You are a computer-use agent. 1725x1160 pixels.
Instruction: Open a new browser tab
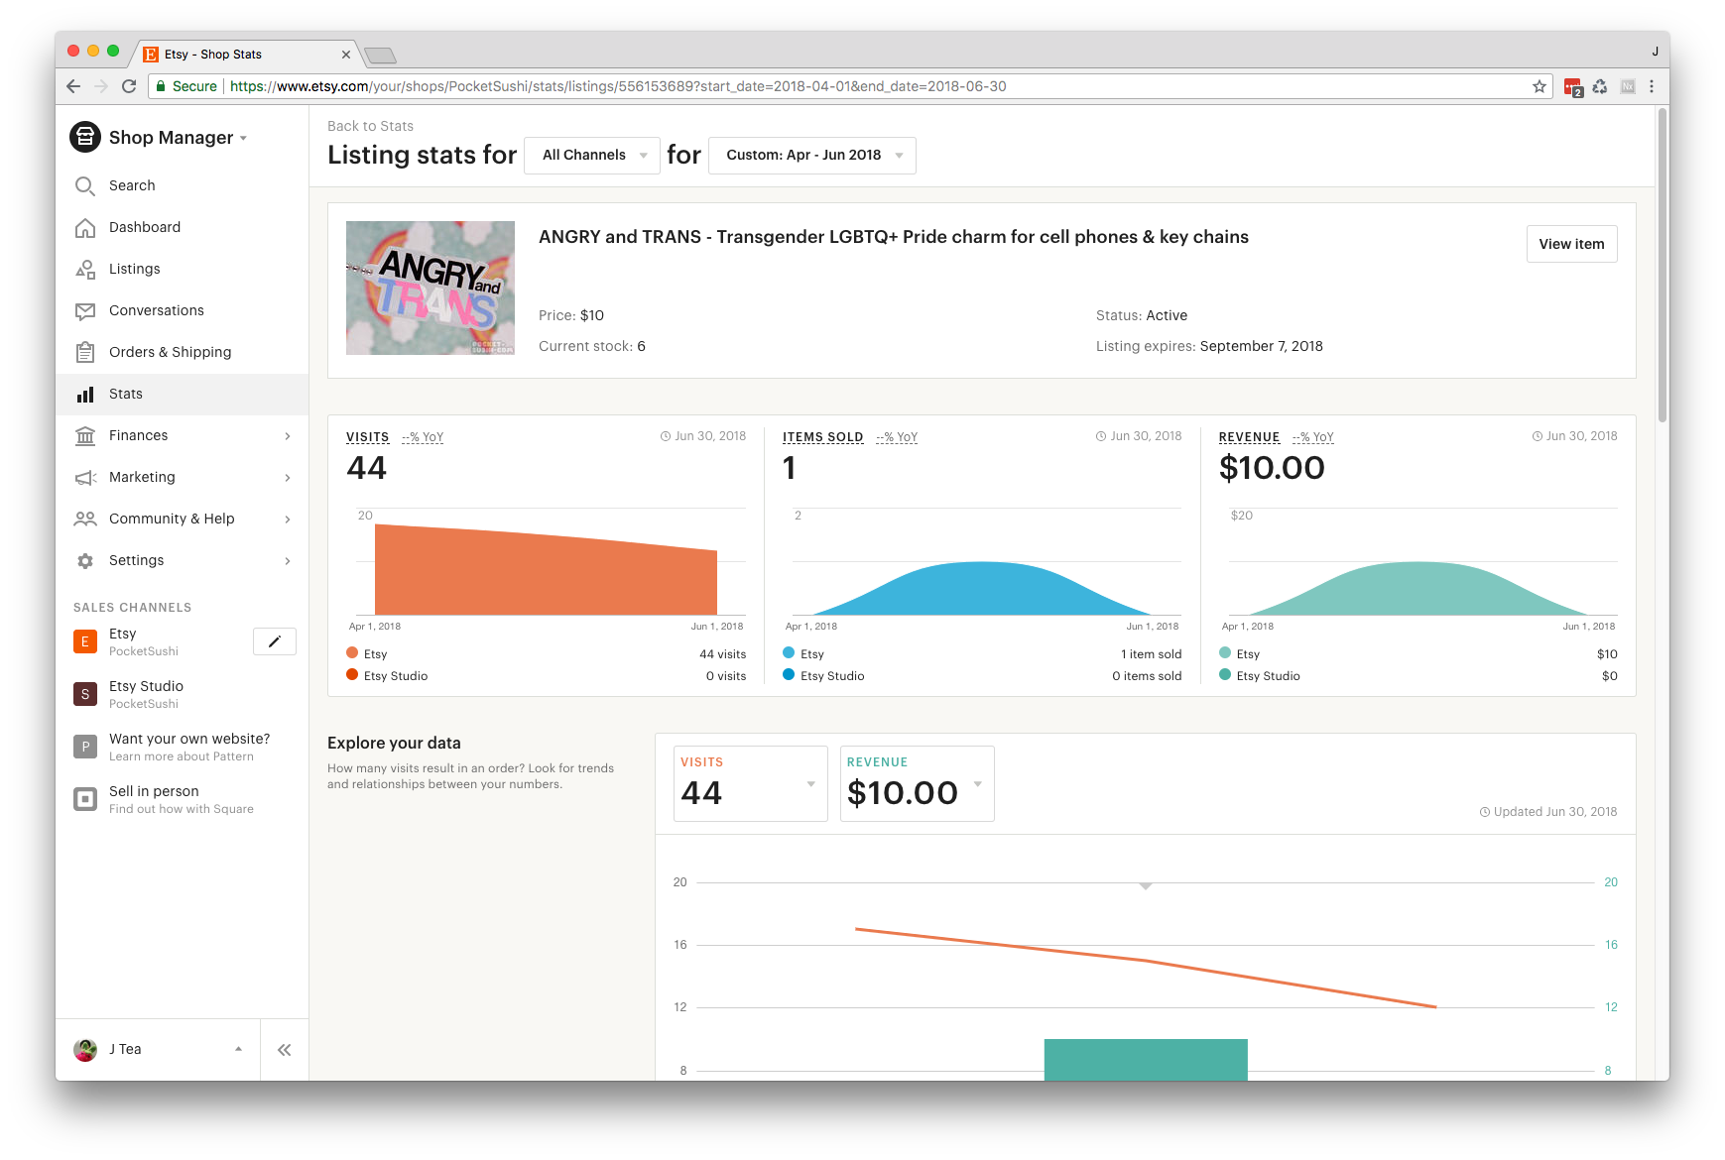(x=381, y=56)
